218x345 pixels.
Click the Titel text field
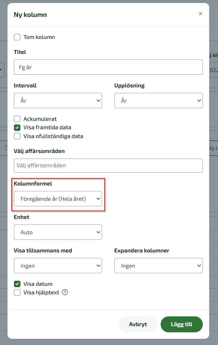click(x=108, y=68)
